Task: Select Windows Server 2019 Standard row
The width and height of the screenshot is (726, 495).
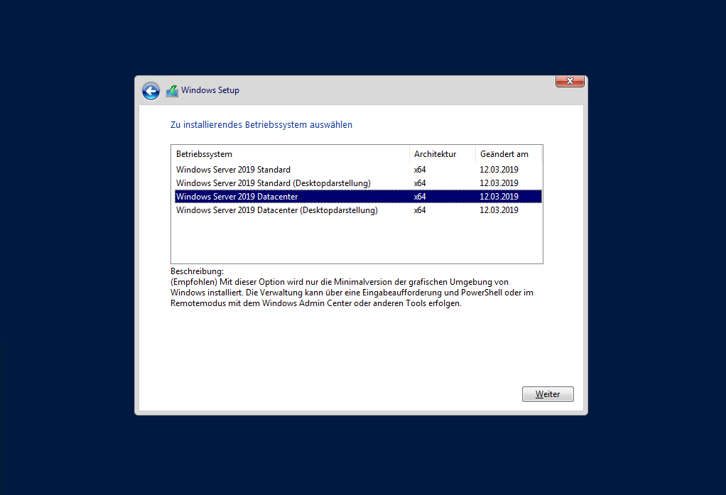Action: click(x=358, y=170)
